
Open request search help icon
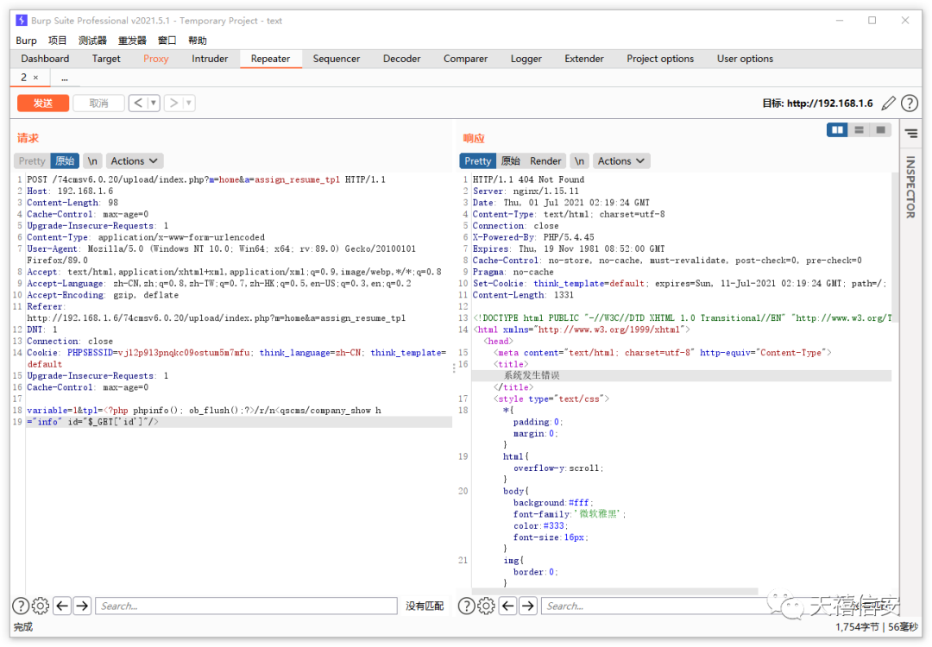(x=21, y=606)
